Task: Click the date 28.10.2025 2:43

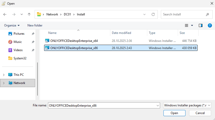Action: (x=122, y=48)
